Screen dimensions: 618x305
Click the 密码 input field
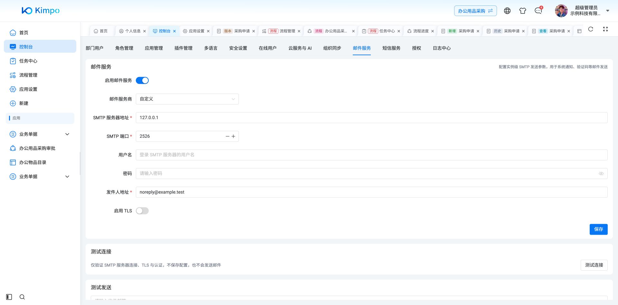[x=372, y=174]
